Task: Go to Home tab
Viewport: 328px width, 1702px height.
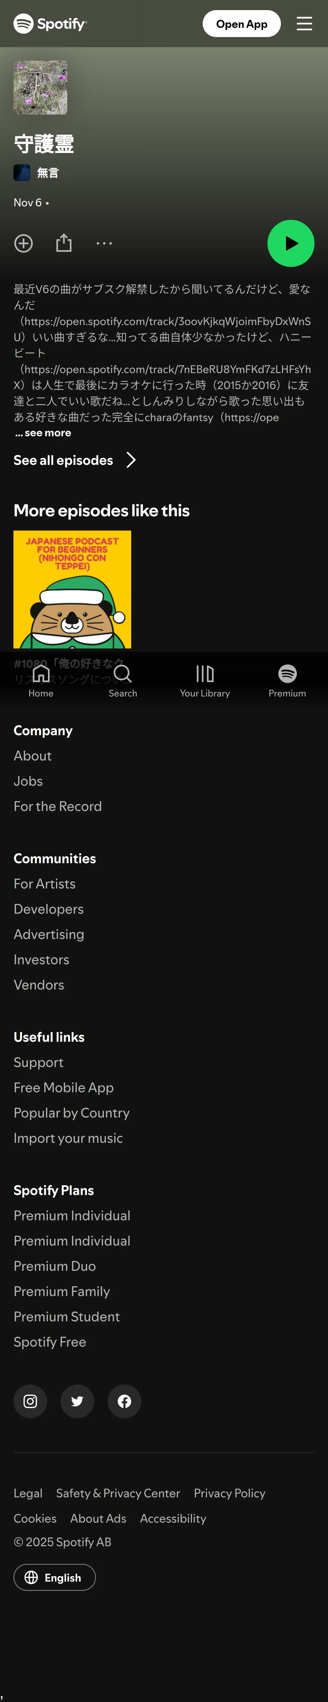Action: pos(41,680)
